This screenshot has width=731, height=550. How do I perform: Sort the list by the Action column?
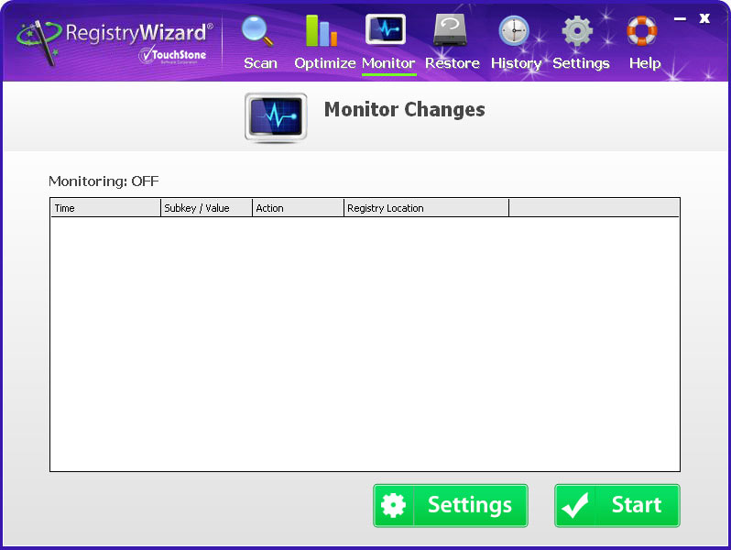[x=298, y=208]
